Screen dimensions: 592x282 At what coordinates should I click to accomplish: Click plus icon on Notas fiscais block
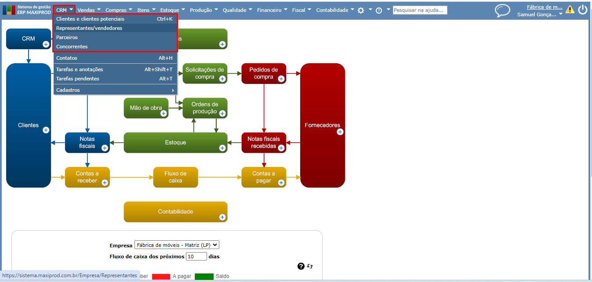105,148
